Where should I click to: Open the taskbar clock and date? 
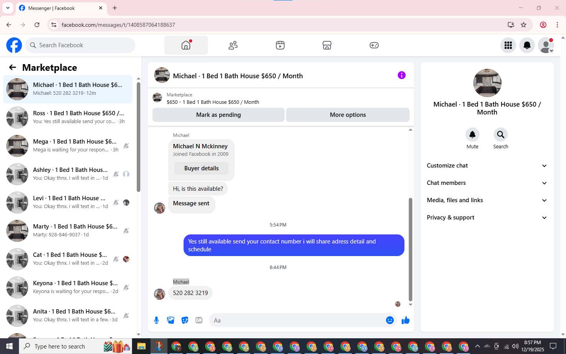click(533, 346)
